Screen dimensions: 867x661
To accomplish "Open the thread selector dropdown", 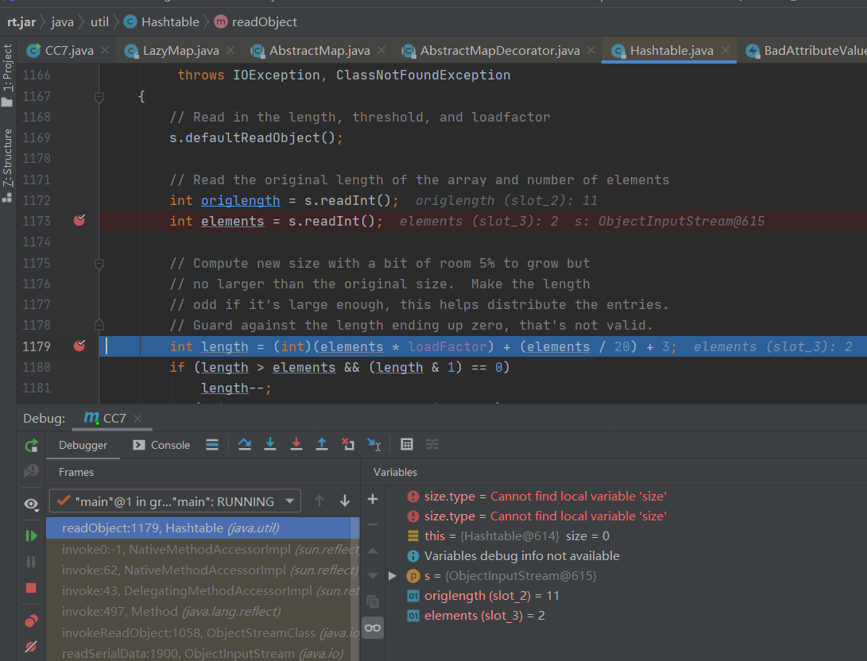I will coord(175,501).
